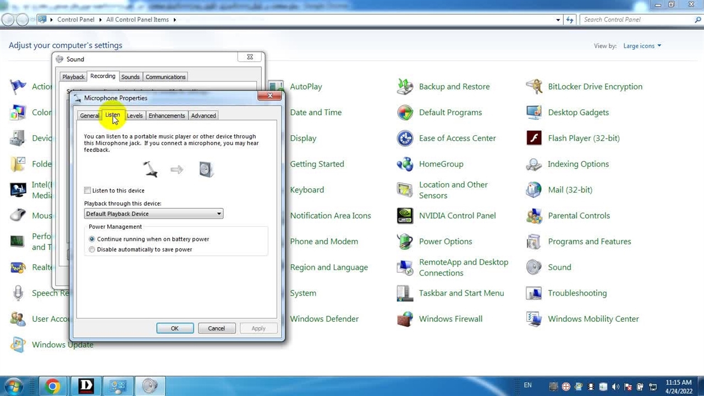704x396 pixels.
Task: Switch to the Levels tab
Action: point(135,116)
